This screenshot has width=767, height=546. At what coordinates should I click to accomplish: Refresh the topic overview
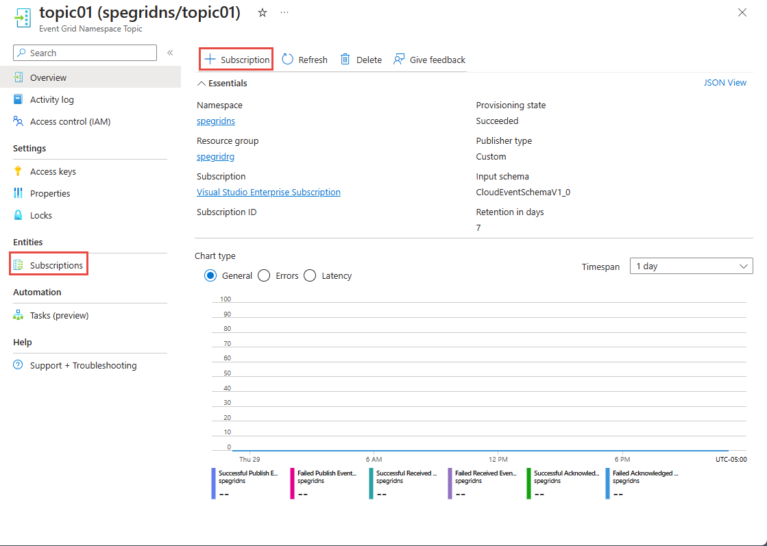305,59
